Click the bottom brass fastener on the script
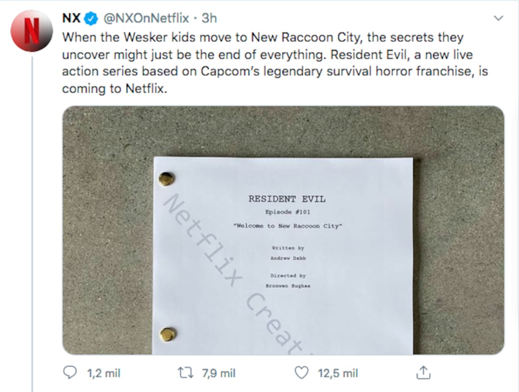519x392 pixels. pyautogui.click(x=167, y=335)
